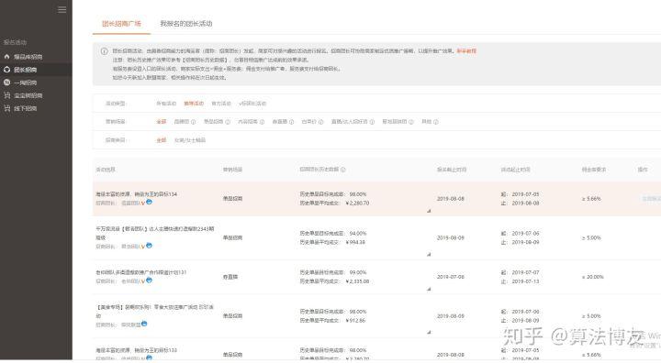Screen dimensions: 661x363
Task: Click the ¥912.86 average deal value
Action: (355, 321)
